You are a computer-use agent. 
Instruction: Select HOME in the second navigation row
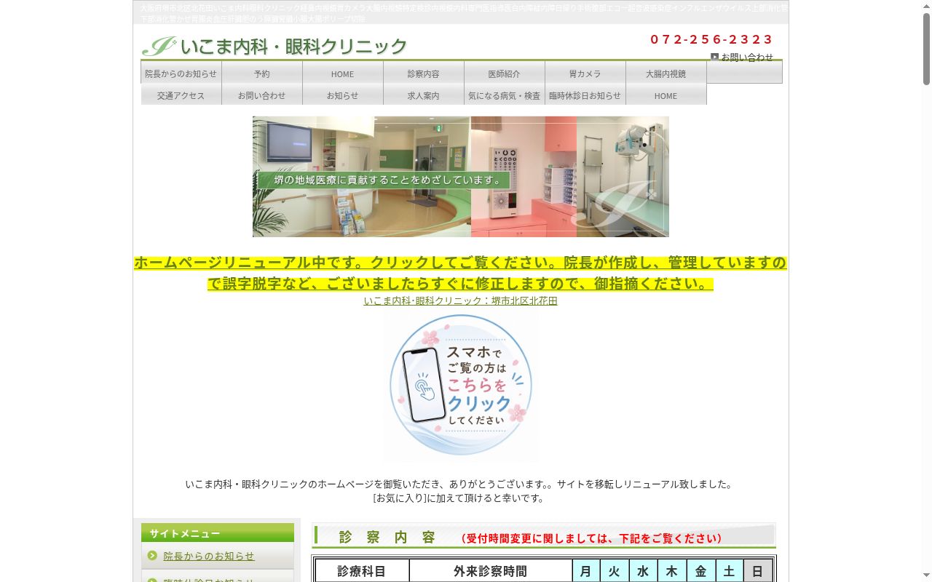tap(666, 95)
